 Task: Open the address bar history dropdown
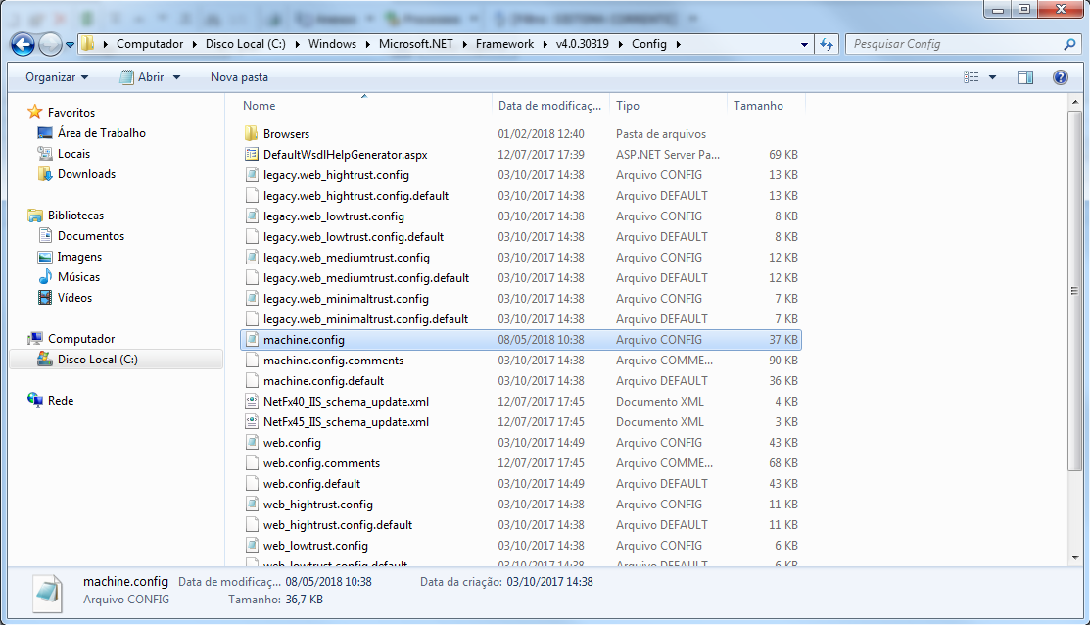click(804, 44)
